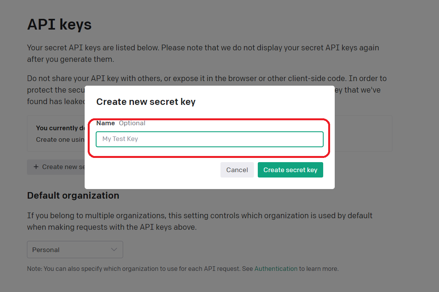The width and height of the screenshot is (439, 292).
Task: Click the Name label above the field
Action: pos(105,123)
